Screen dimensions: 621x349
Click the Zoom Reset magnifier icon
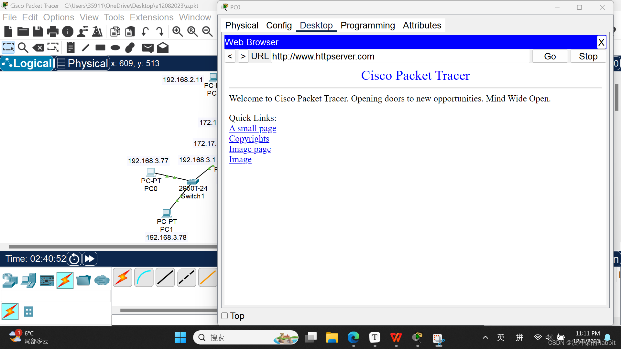click(192, 31)
